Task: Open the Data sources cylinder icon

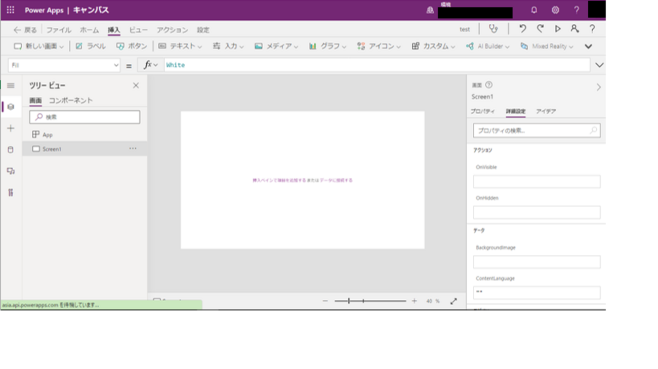Action: [x=11, y=150]
